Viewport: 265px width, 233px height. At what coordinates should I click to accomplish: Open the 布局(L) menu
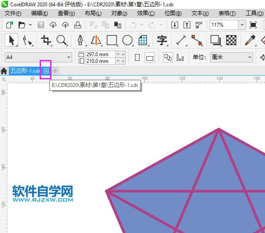pyautogui.click(x=93, y=13)
